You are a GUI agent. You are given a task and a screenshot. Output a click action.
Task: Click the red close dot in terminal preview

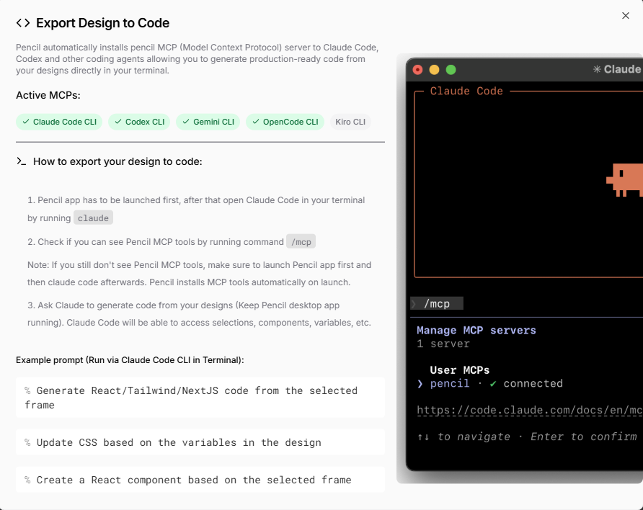tap(417, 70)
